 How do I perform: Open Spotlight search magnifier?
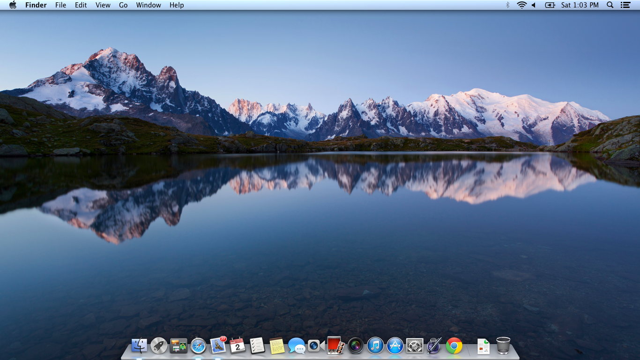pos(610,5)
